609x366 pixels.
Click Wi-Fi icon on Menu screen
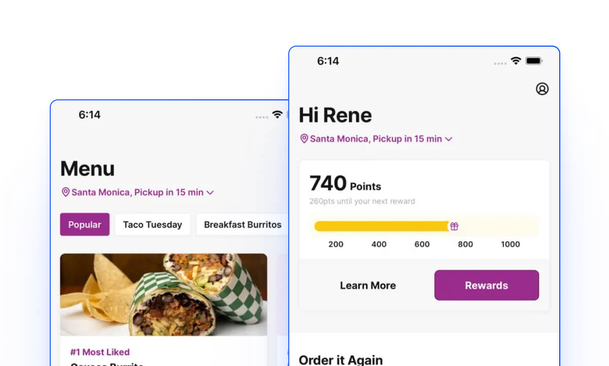coord(277,115)
